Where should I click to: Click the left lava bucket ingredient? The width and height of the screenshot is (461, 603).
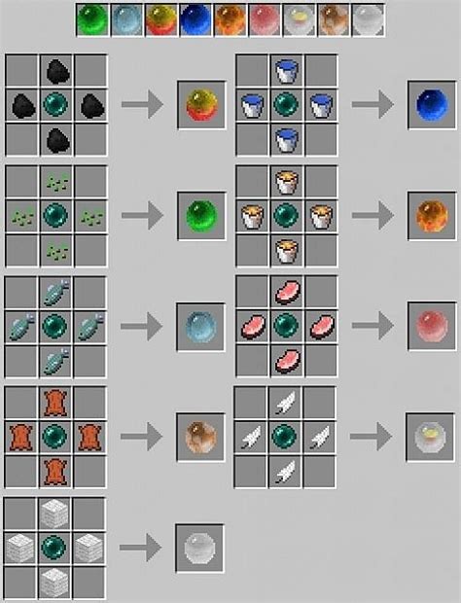252,216
